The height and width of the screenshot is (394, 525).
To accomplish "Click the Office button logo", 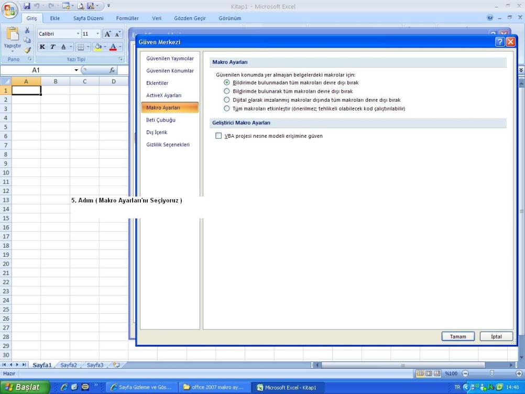I will [x=10, y=10].
